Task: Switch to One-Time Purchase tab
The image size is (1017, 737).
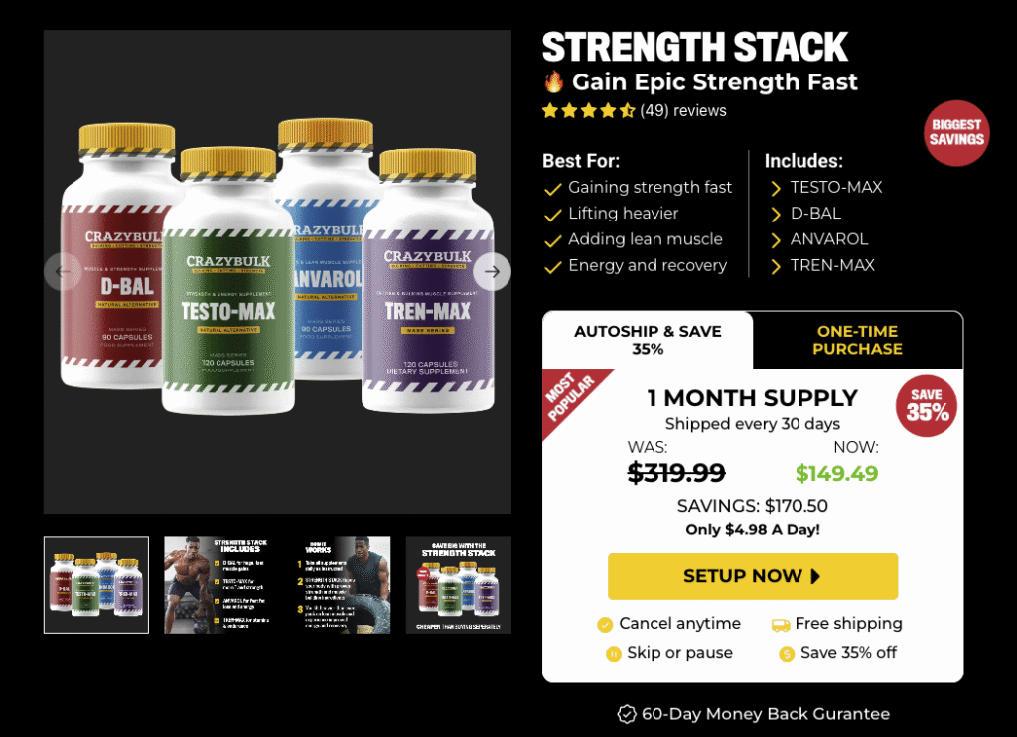Action: pyautogui.click(x=857, y=340)
